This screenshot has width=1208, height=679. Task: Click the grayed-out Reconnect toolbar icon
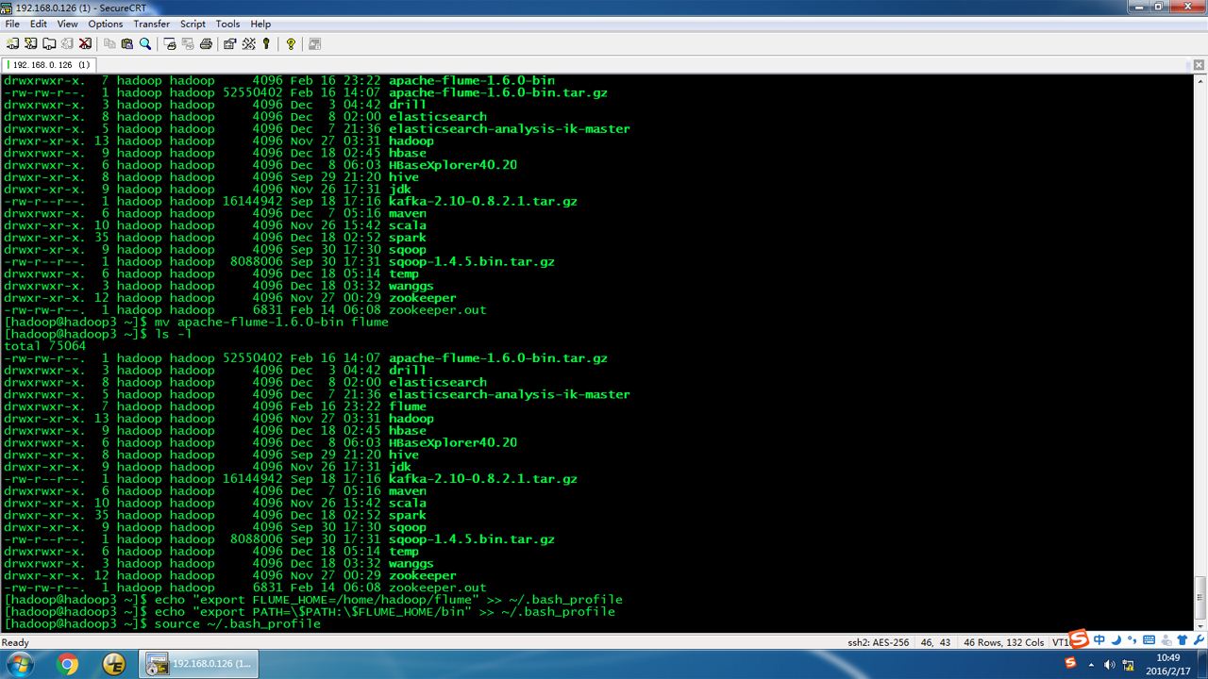pos(67,43)
